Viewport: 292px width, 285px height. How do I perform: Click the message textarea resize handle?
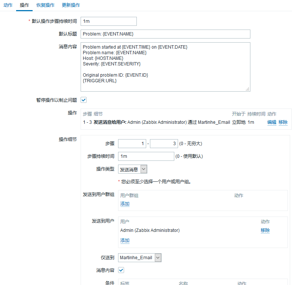coord(247,89)
